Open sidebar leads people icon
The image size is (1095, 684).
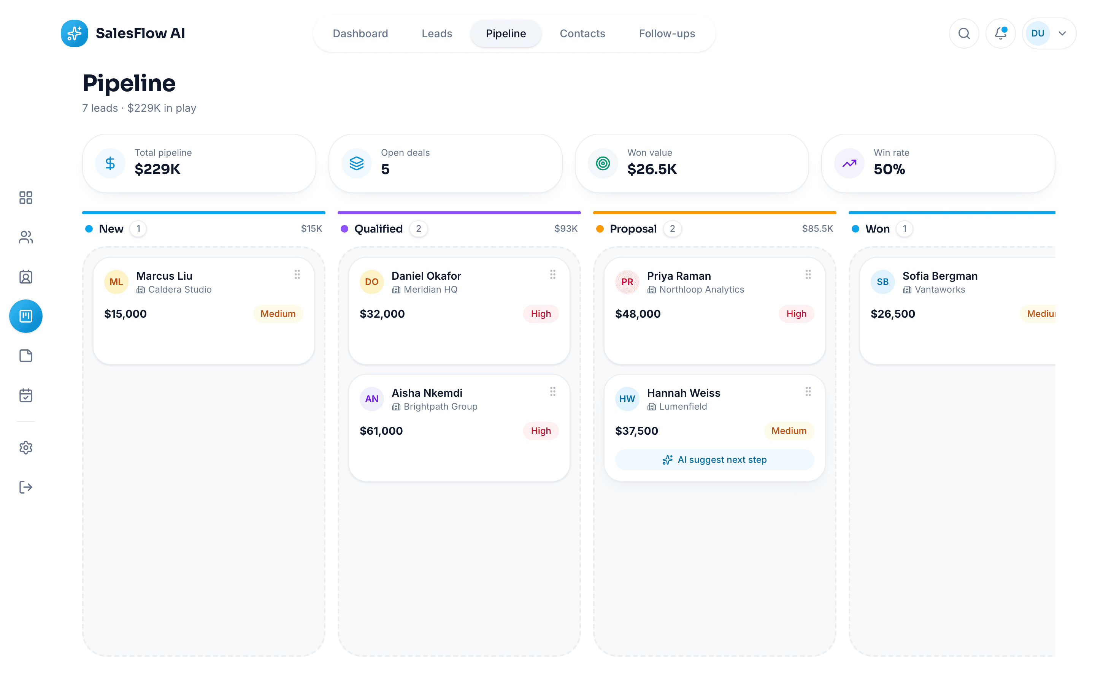click(x=26, y=237)
